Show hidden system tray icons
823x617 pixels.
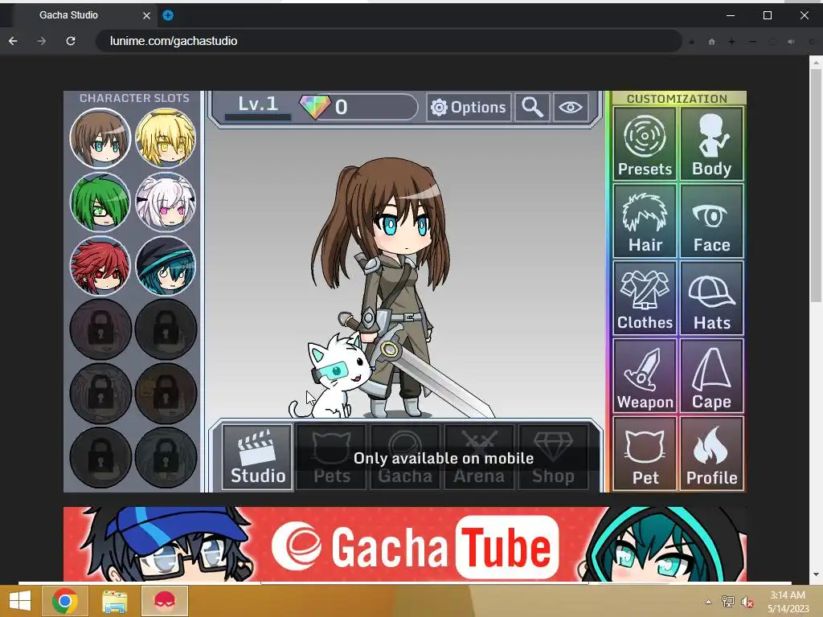709,602
